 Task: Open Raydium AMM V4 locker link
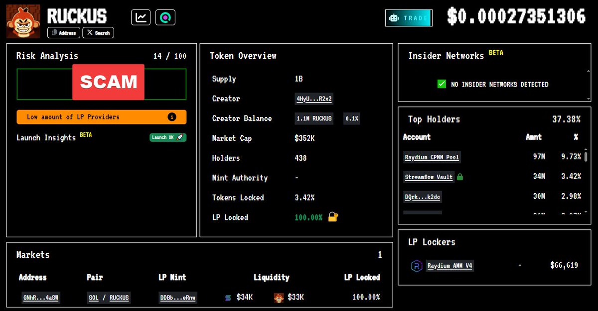[450, 266]
